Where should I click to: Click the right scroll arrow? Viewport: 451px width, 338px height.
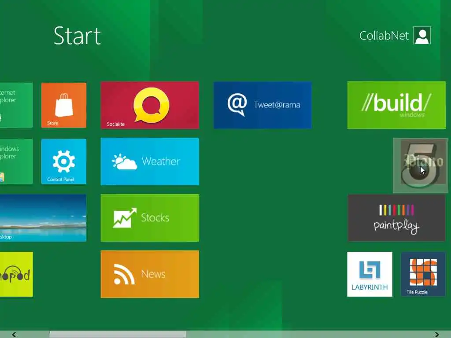coord(437,334)
